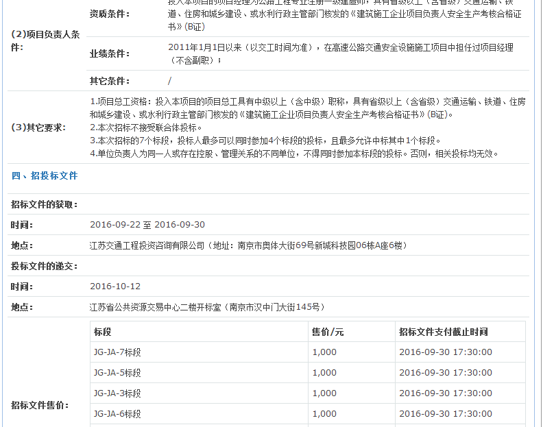This screenshot has width=554, height=427.
Task: Click the date range 2016-09-22 至 2016-09-30
Action: click(147, 225)
